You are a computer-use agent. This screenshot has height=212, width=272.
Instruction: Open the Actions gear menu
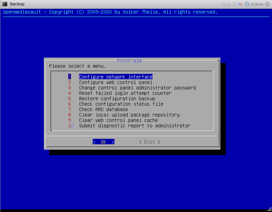pyautogui.click(x=254, y=4)
